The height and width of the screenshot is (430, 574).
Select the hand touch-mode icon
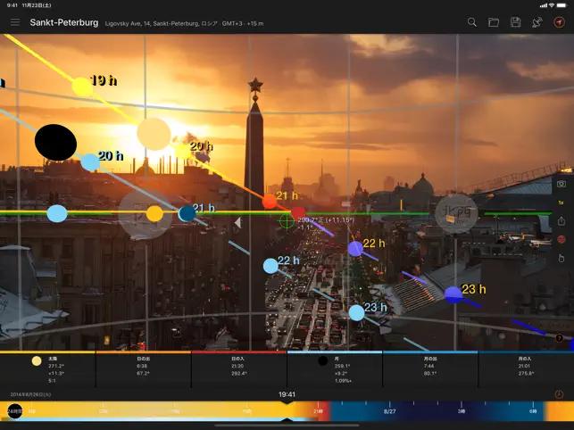point(561,259)
